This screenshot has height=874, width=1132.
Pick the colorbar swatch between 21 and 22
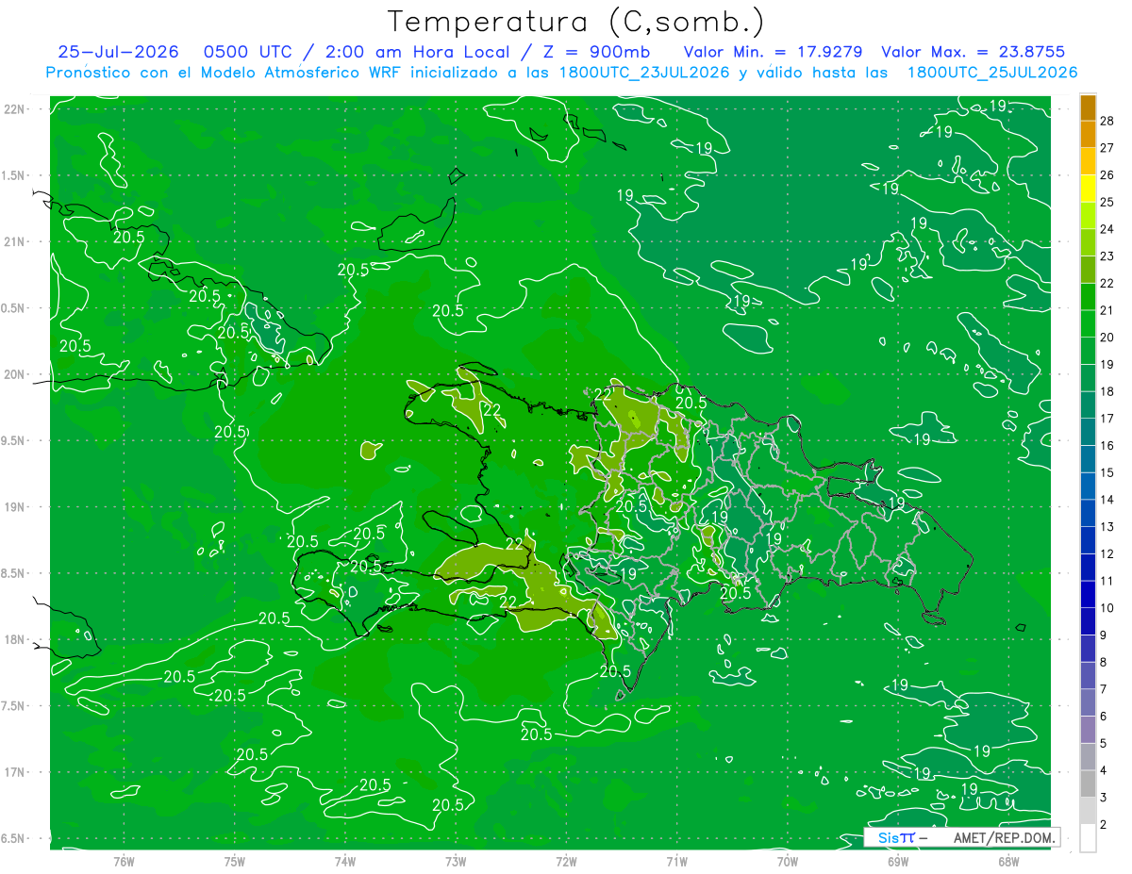(x=1088, y=297)
